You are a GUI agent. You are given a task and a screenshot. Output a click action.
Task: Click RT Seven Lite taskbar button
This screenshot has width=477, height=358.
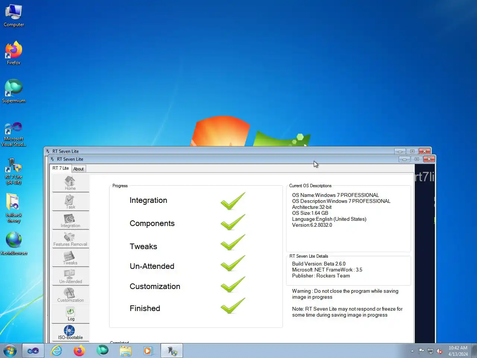(172, 351)
